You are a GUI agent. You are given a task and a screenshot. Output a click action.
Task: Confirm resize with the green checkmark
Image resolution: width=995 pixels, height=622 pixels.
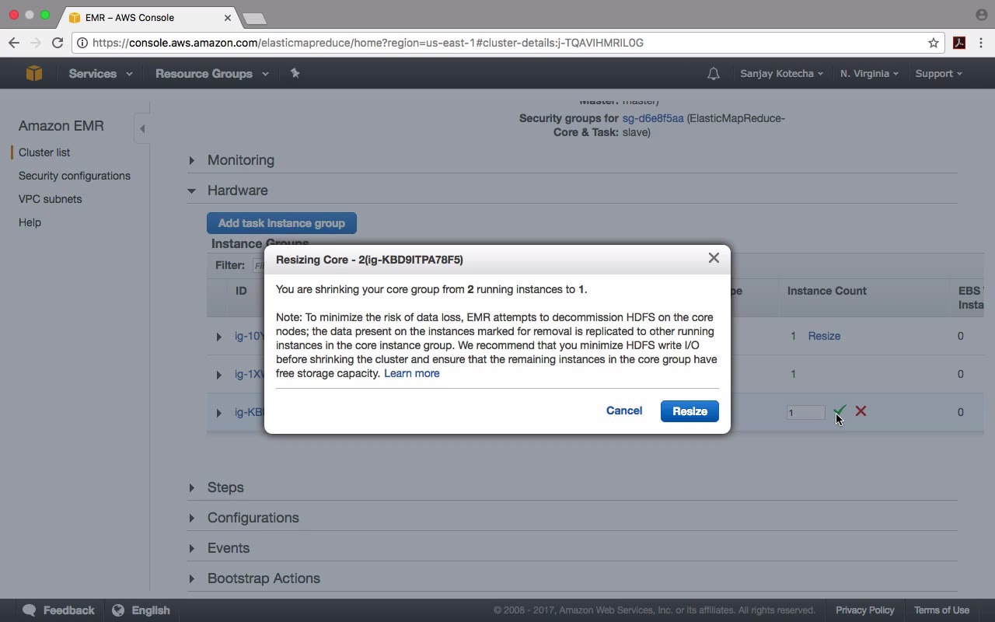(x=840, y=411)
